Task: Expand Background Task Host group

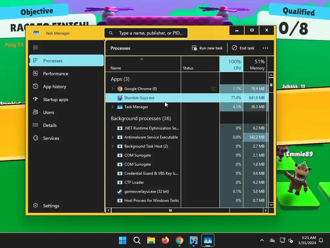Action: [112, 146]
